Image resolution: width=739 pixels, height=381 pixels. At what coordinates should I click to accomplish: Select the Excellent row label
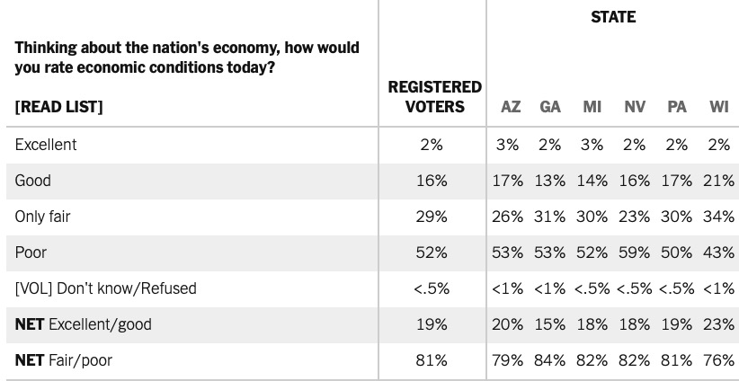pyautogui.click(x=46, y=145)
